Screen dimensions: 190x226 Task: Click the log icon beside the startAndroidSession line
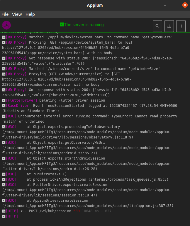(x=4, y=158)
